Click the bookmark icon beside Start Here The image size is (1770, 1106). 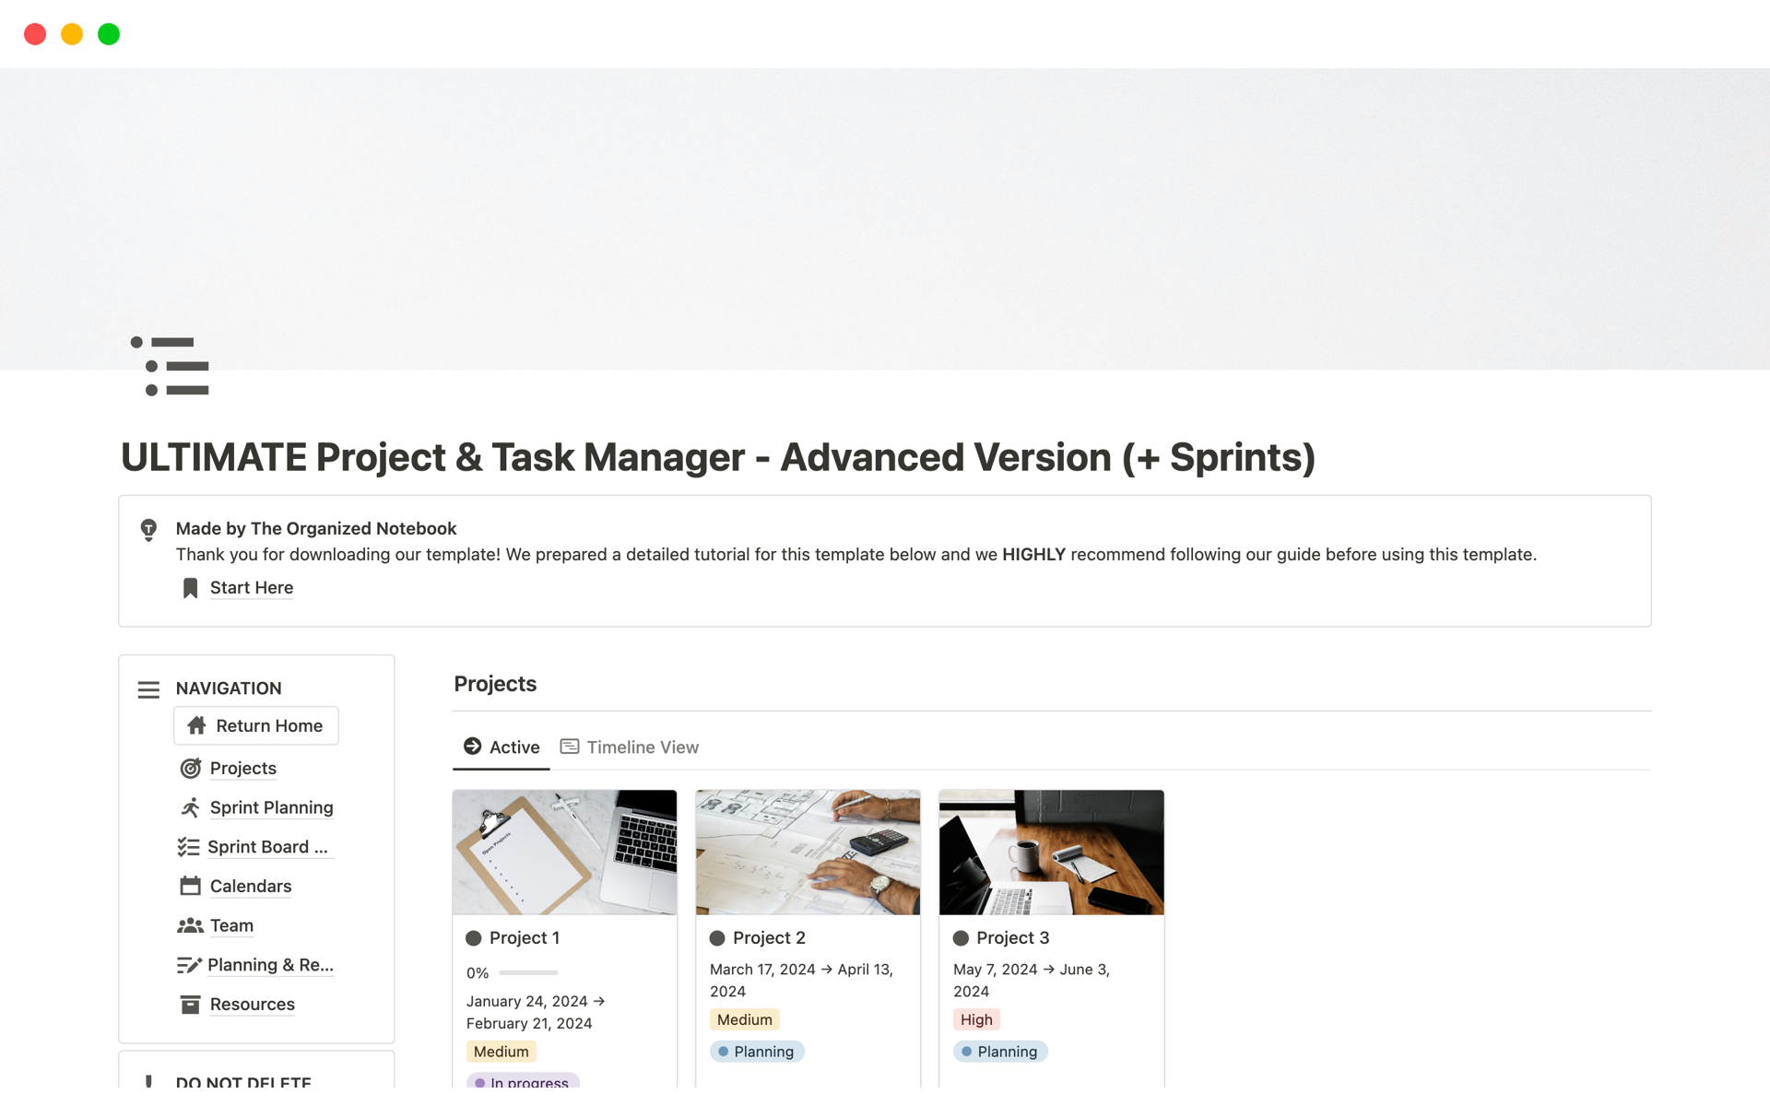(190, 588)
